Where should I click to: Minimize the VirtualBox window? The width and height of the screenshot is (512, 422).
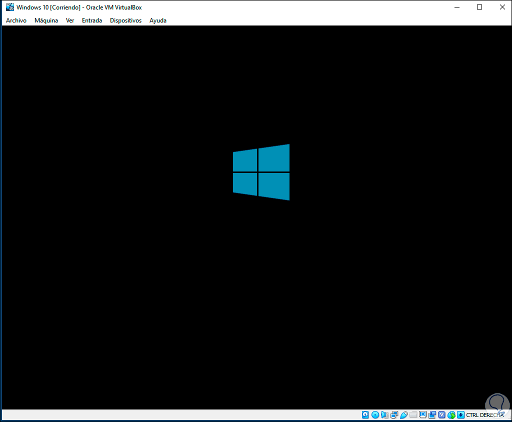click(457, 7)
